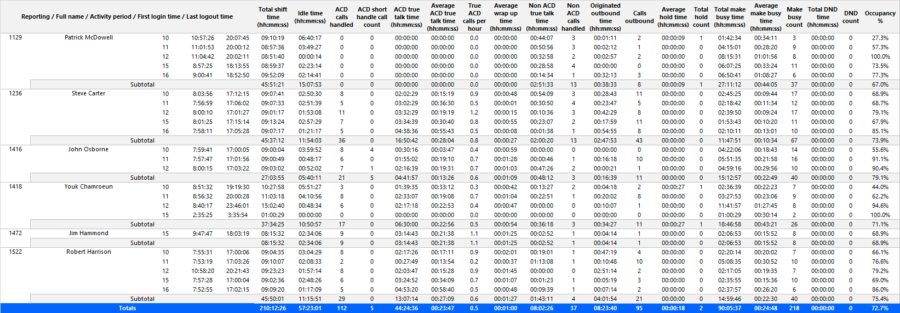Screen dimensions: 900x313
Task: Click reporting number 1522
Action: pos(15,252)
